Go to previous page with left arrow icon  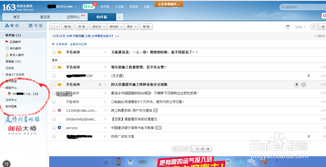314,27
